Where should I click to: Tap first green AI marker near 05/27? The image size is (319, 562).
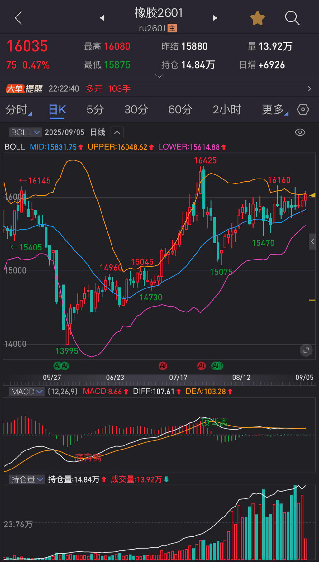click(58, 366)
